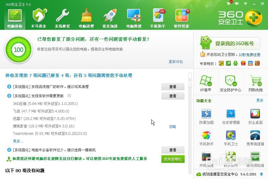
Task: Open the 系统修复 wrench tool
Action: (x=63, y=18)
